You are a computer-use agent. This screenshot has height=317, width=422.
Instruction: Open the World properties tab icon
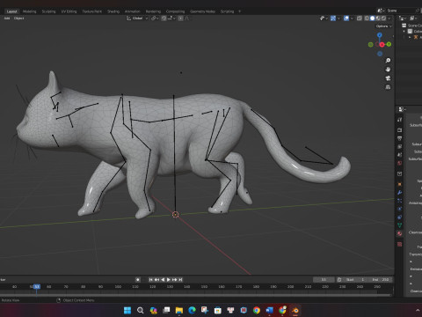pos(400,163)
